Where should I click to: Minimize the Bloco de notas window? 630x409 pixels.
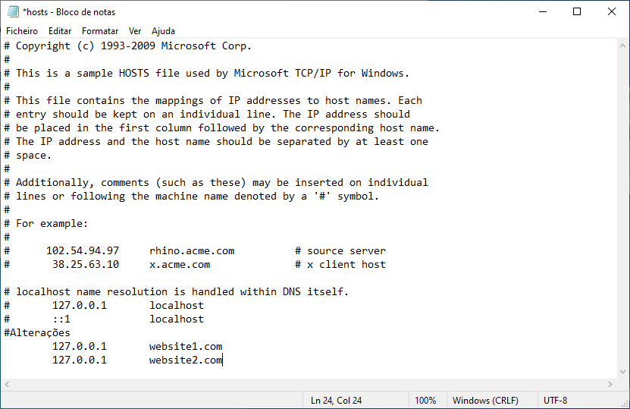(542, 11)
